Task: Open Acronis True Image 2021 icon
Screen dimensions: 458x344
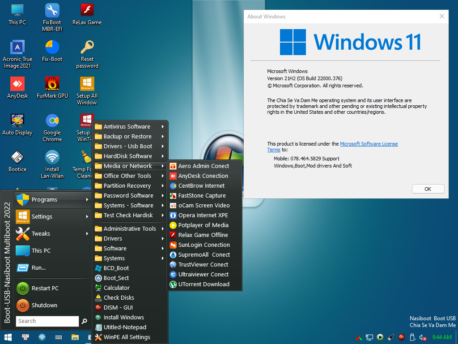Action: coord(17,47)
